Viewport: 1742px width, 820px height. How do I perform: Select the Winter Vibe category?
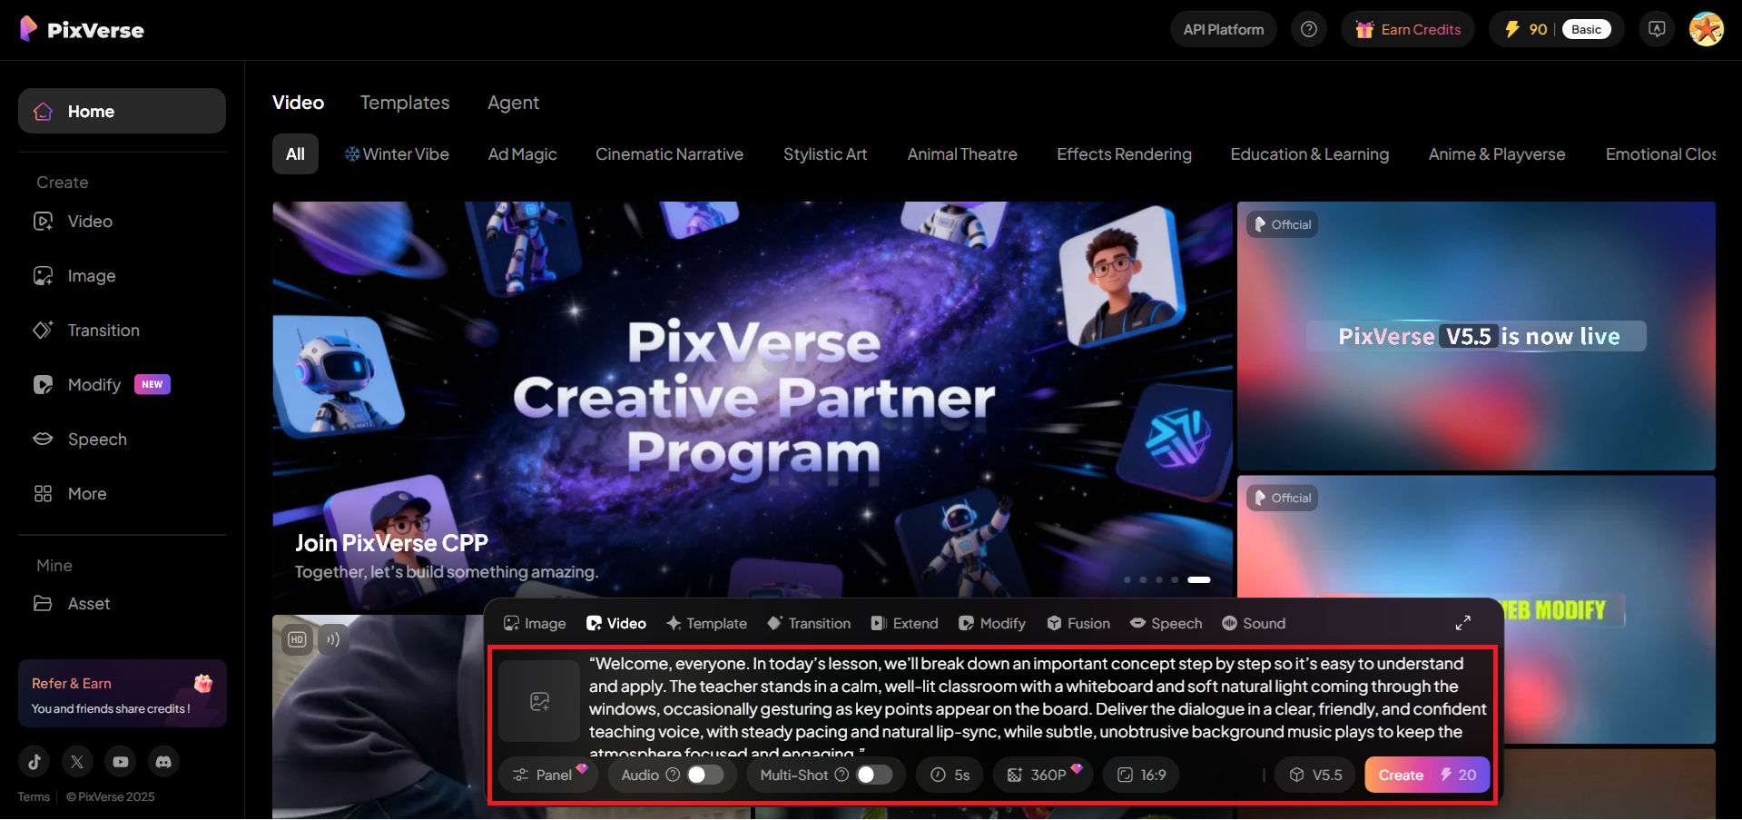397,154
